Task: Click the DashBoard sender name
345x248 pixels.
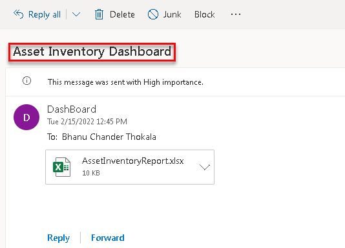Action: click(x=72, y=109)
